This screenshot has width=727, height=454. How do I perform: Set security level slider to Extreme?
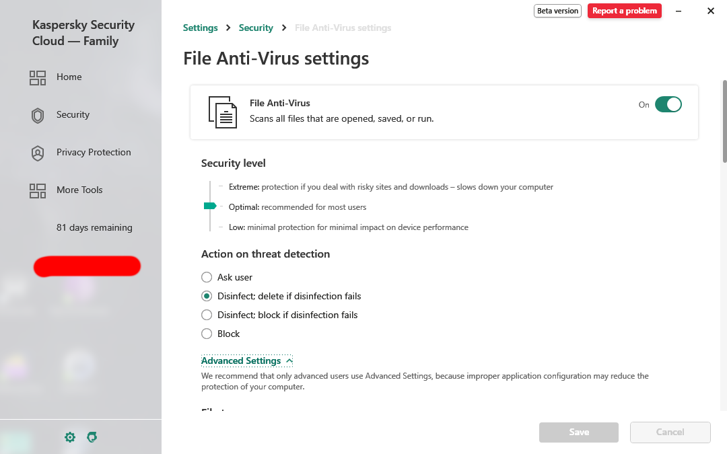click(x=211, y=186)
